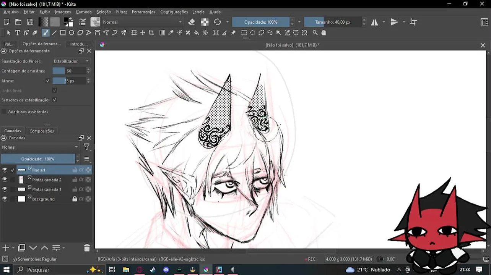Toggle vertical mirror tool
The width and height of the screenshot is (491, 275).
(394, 22)
